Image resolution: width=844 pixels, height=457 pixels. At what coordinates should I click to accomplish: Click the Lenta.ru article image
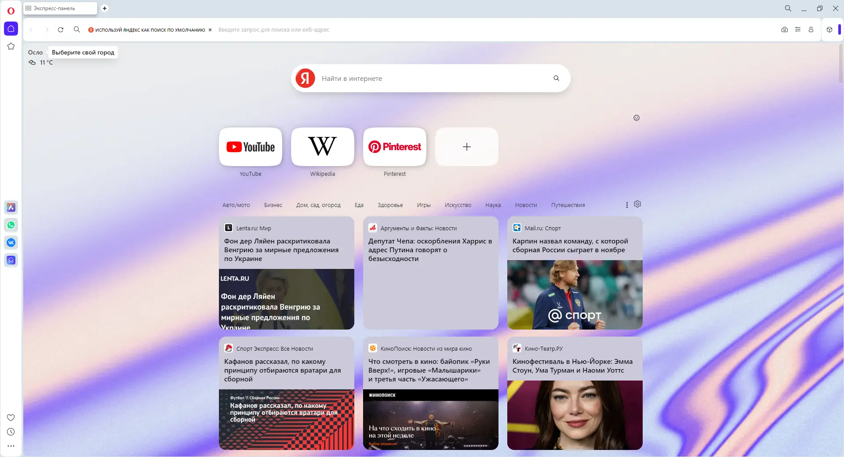[287, 299]
